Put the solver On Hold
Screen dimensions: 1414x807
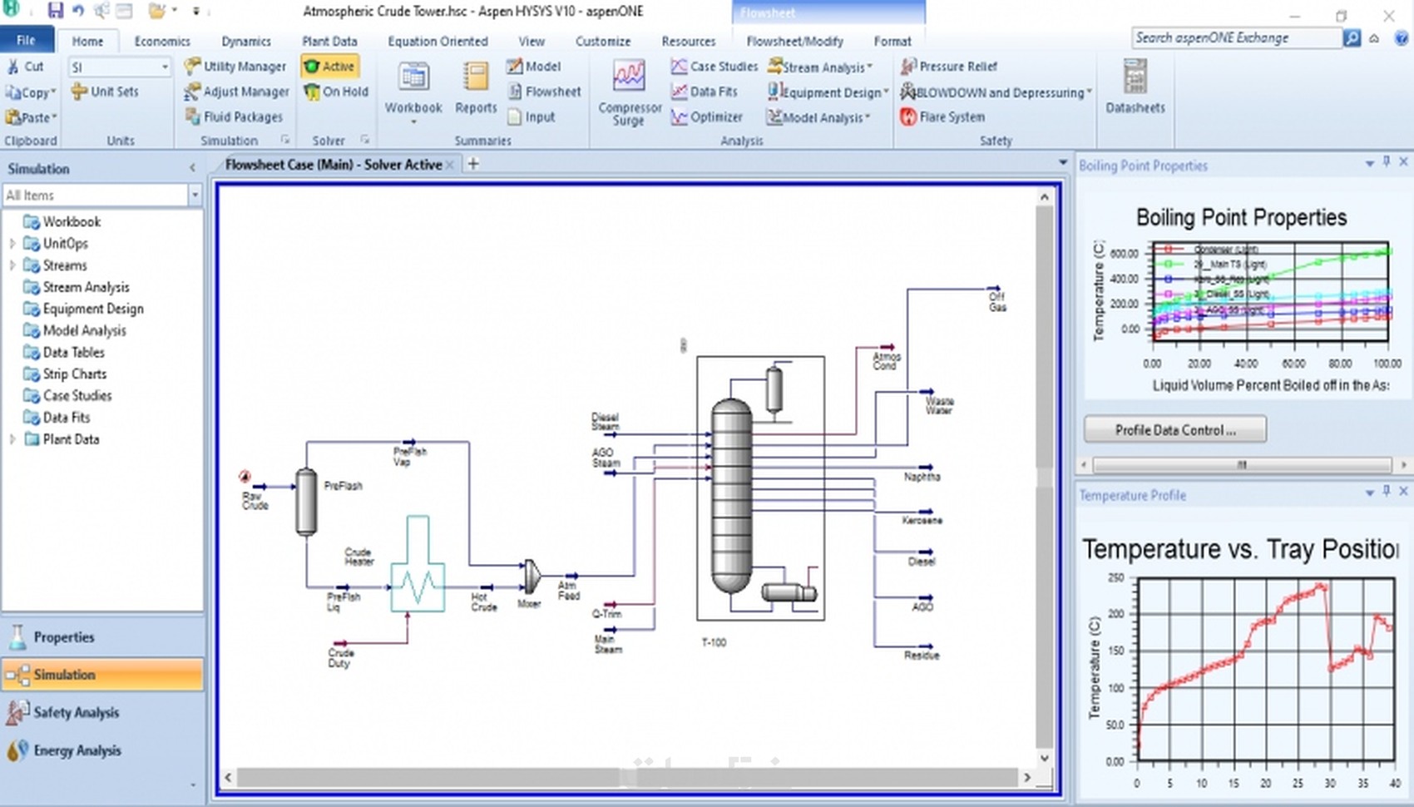(336, 92)
